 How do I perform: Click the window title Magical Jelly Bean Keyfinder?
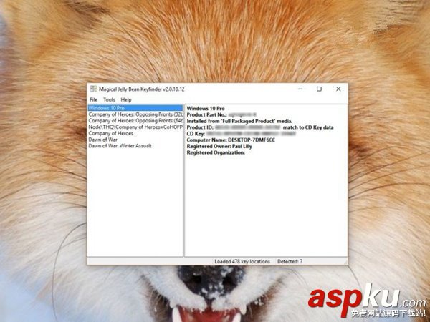141,89
